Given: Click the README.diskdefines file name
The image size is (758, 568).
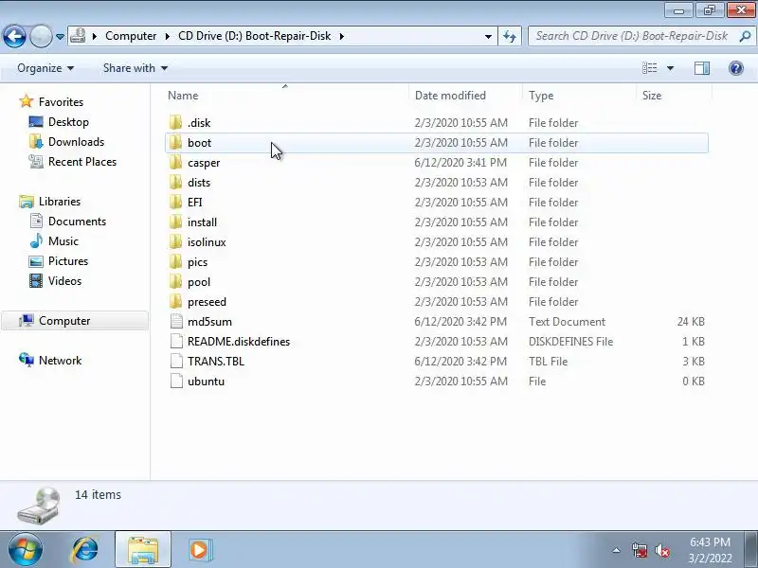Looking at the screenshot, I should click(239, 342).
